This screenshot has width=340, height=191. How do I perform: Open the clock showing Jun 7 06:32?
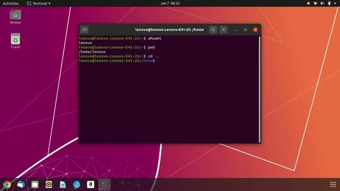(x=170, y=3)
